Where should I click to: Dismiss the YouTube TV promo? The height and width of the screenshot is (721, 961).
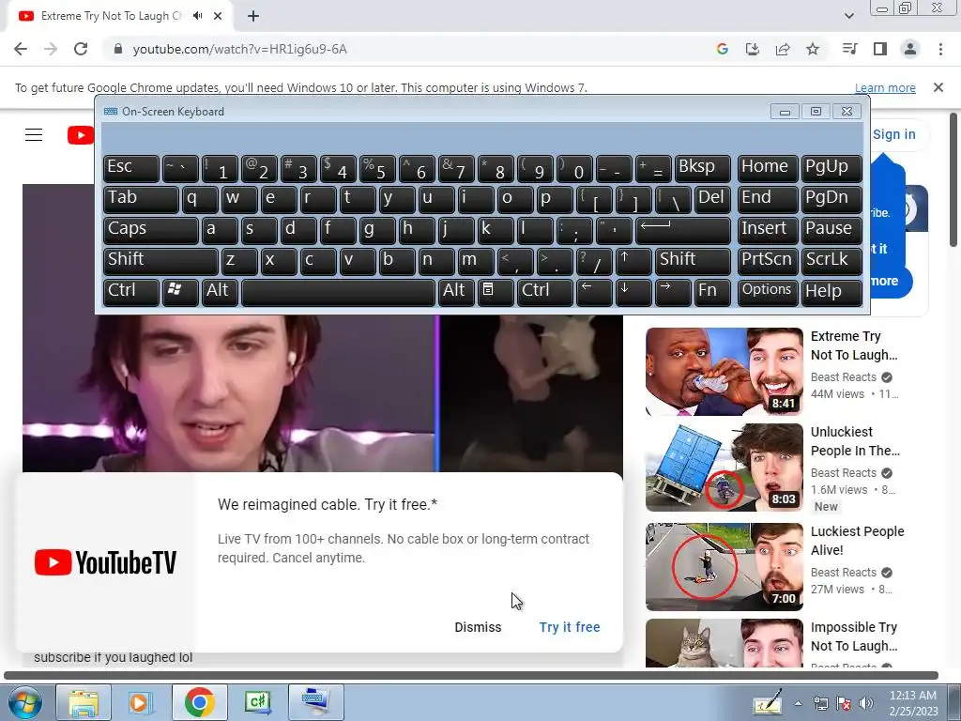click(x=478, y=627)
